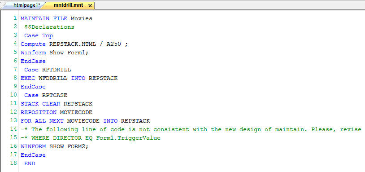Click the Case RPTCASE line

point(46,95)
